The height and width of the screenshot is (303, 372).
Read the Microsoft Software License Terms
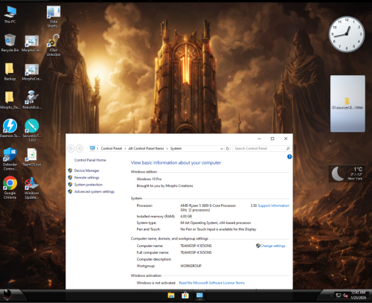click(212, 283)
